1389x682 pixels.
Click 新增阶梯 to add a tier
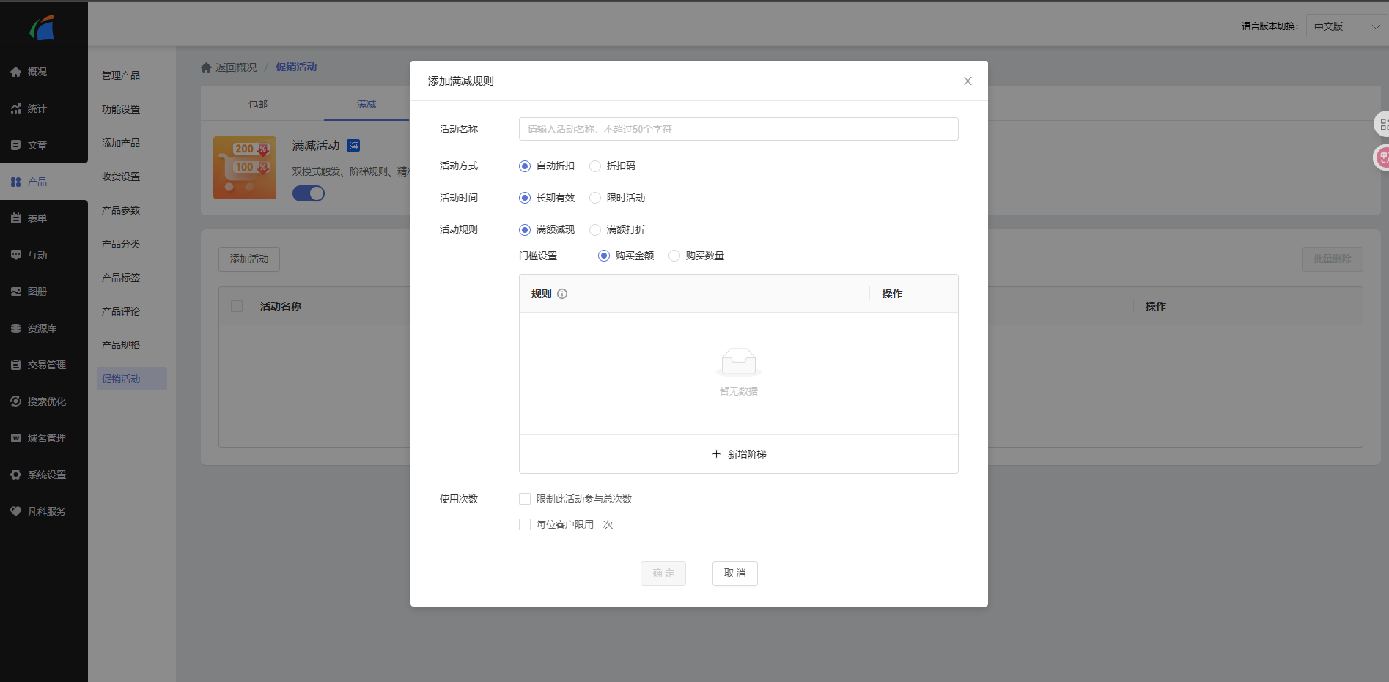pos(739,454)
